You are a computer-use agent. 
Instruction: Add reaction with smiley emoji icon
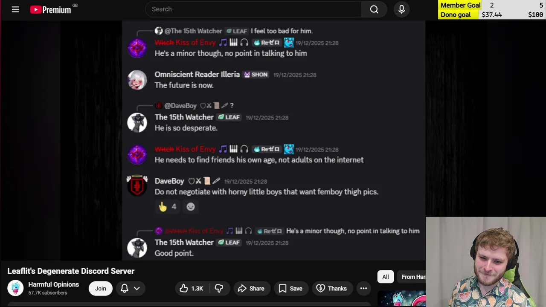[191, 207]
